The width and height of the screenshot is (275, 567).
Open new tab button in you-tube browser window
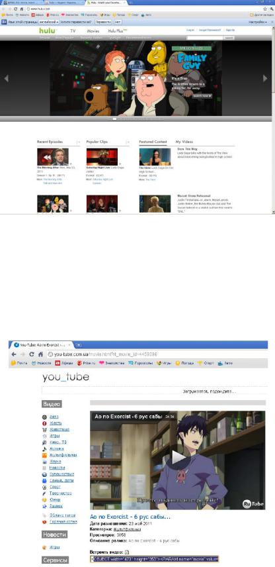tap(78, 345)
